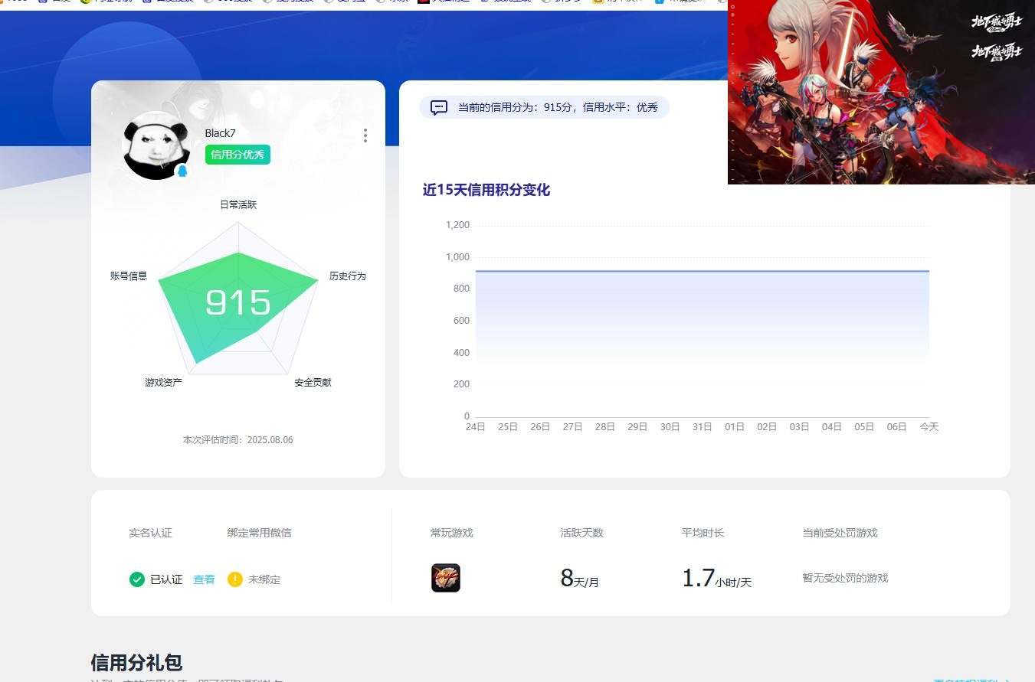The height and width of the screenshot is (682, 1035).
Task: Click the 800 y-axis label
Action: click(x=461, y=289)
